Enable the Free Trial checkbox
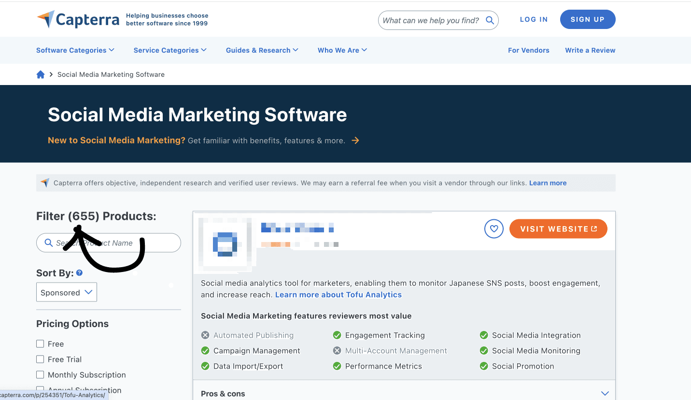This screenshot has width=691, height=400. (x=40, y=359)
